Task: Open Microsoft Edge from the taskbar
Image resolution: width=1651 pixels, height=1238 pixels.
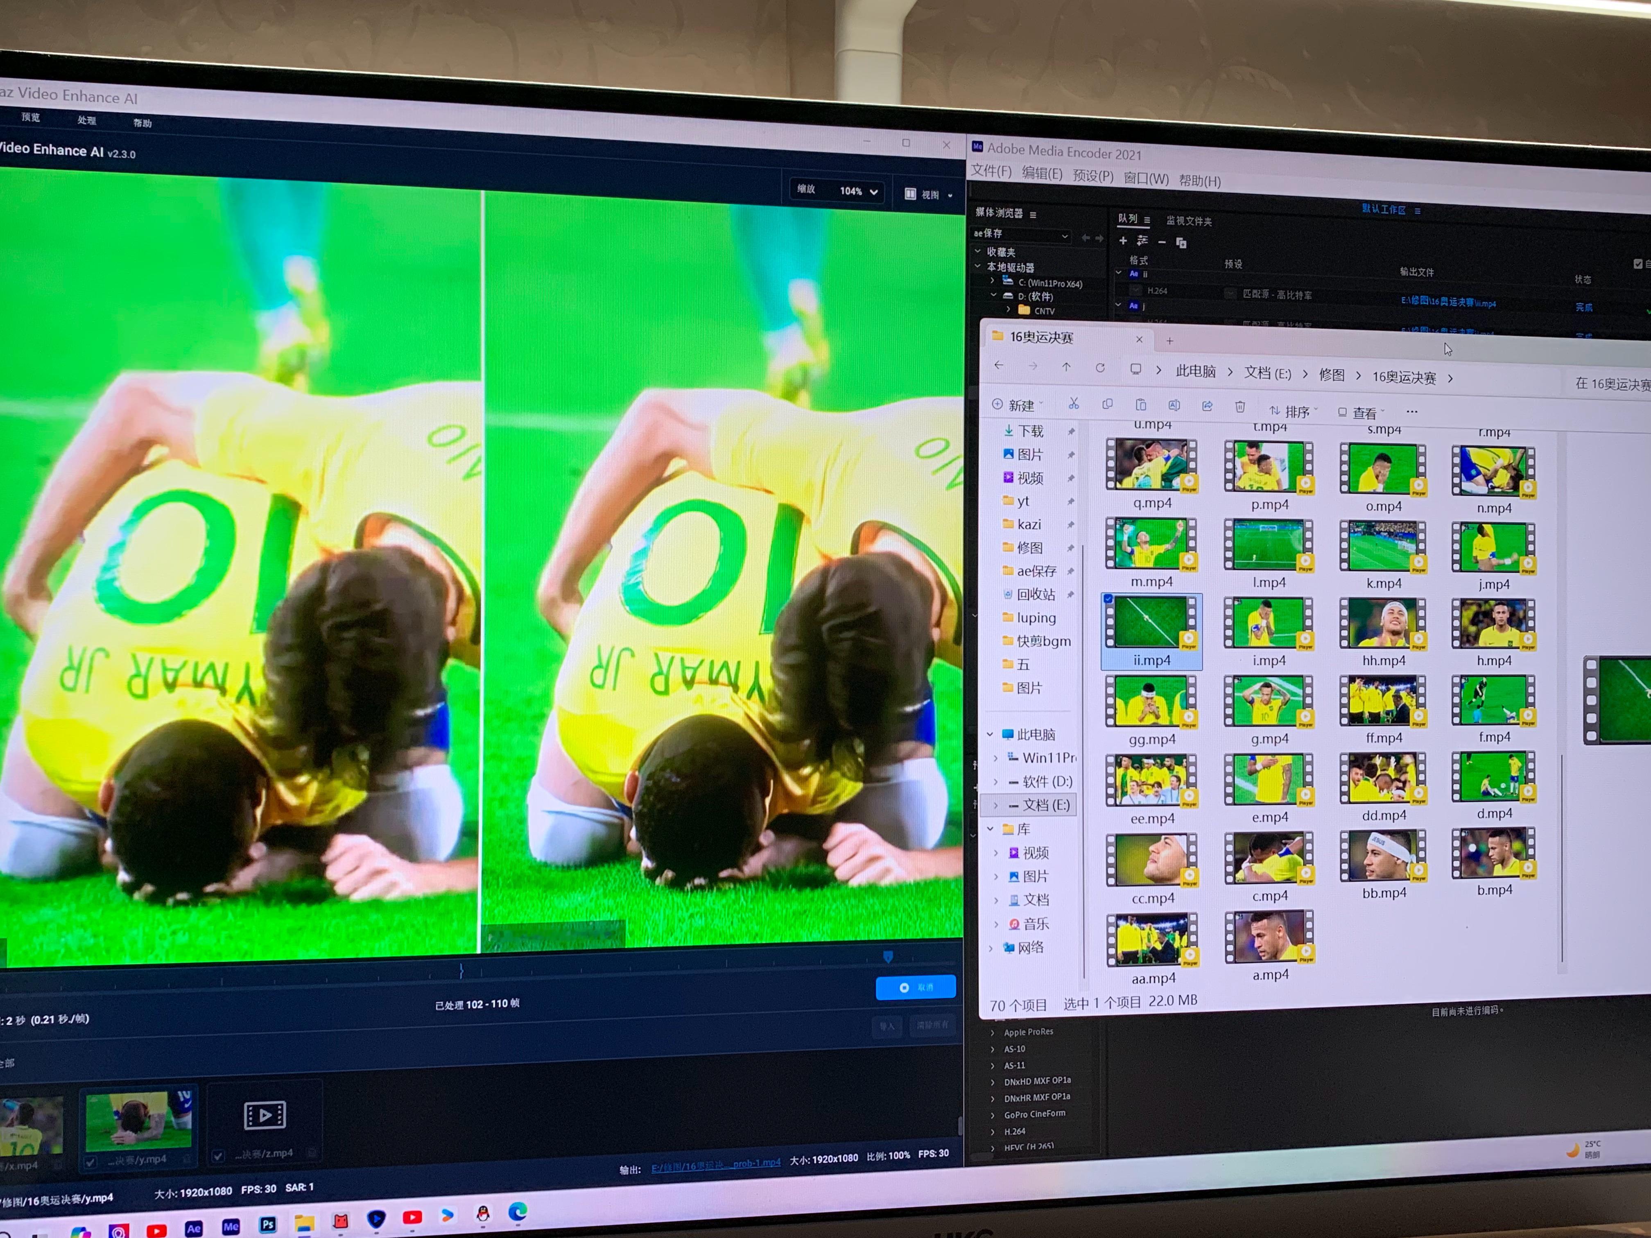Action: (518, 1212)
